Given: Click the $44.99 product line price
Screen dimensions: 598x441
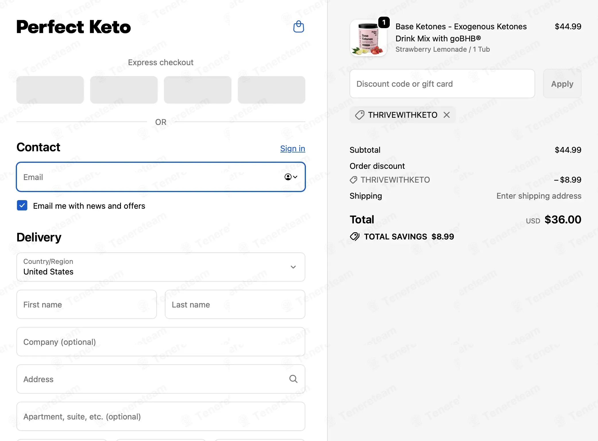Looking at the screenshot, I should (x=568, y=26).
